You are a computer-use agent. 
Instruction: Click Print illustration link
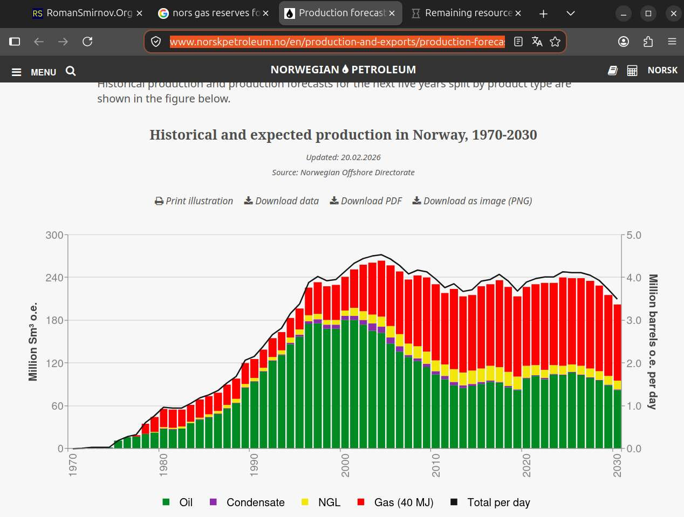(194, 201)
